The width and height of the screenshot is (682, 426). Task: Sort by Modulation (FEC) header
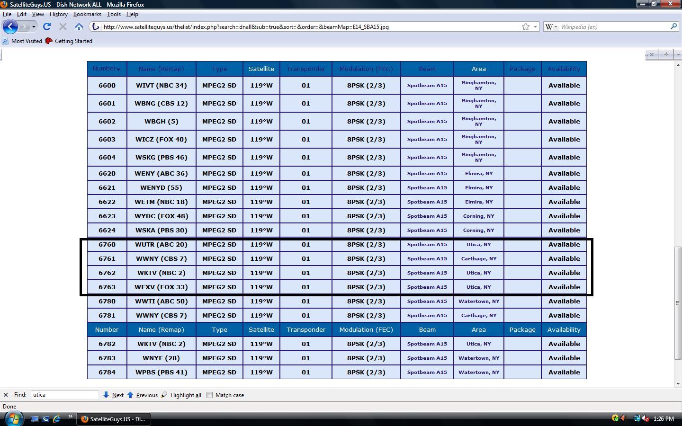(x=366, y=69)
